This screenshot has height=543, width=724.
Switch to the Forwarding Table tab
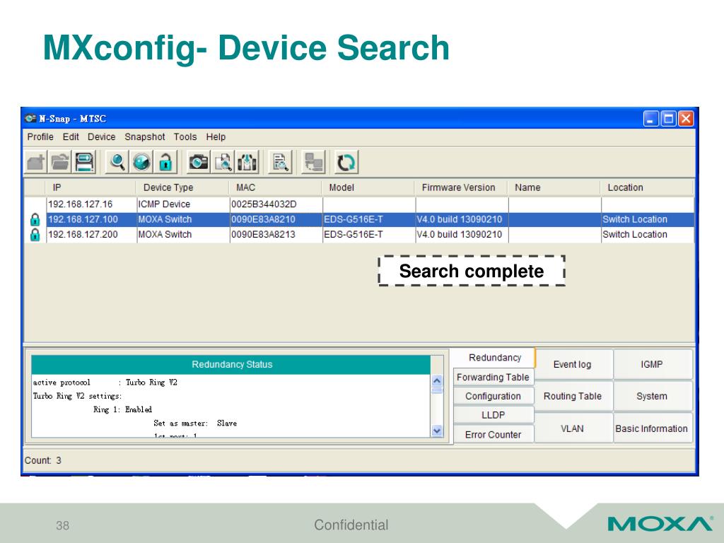[x=493, y=378]
